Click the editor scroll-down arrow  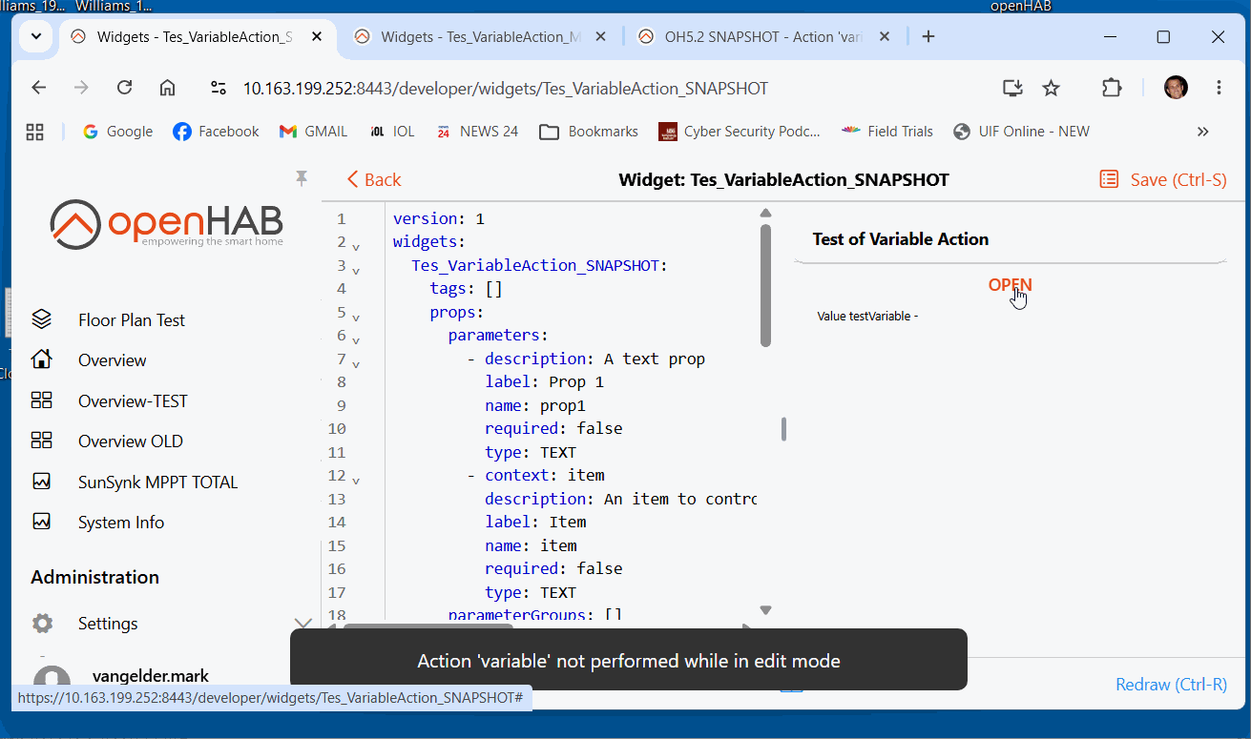[x=765, y=610]
